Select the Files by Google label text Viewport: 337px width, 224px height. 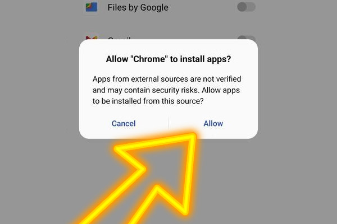click(138, 7)
